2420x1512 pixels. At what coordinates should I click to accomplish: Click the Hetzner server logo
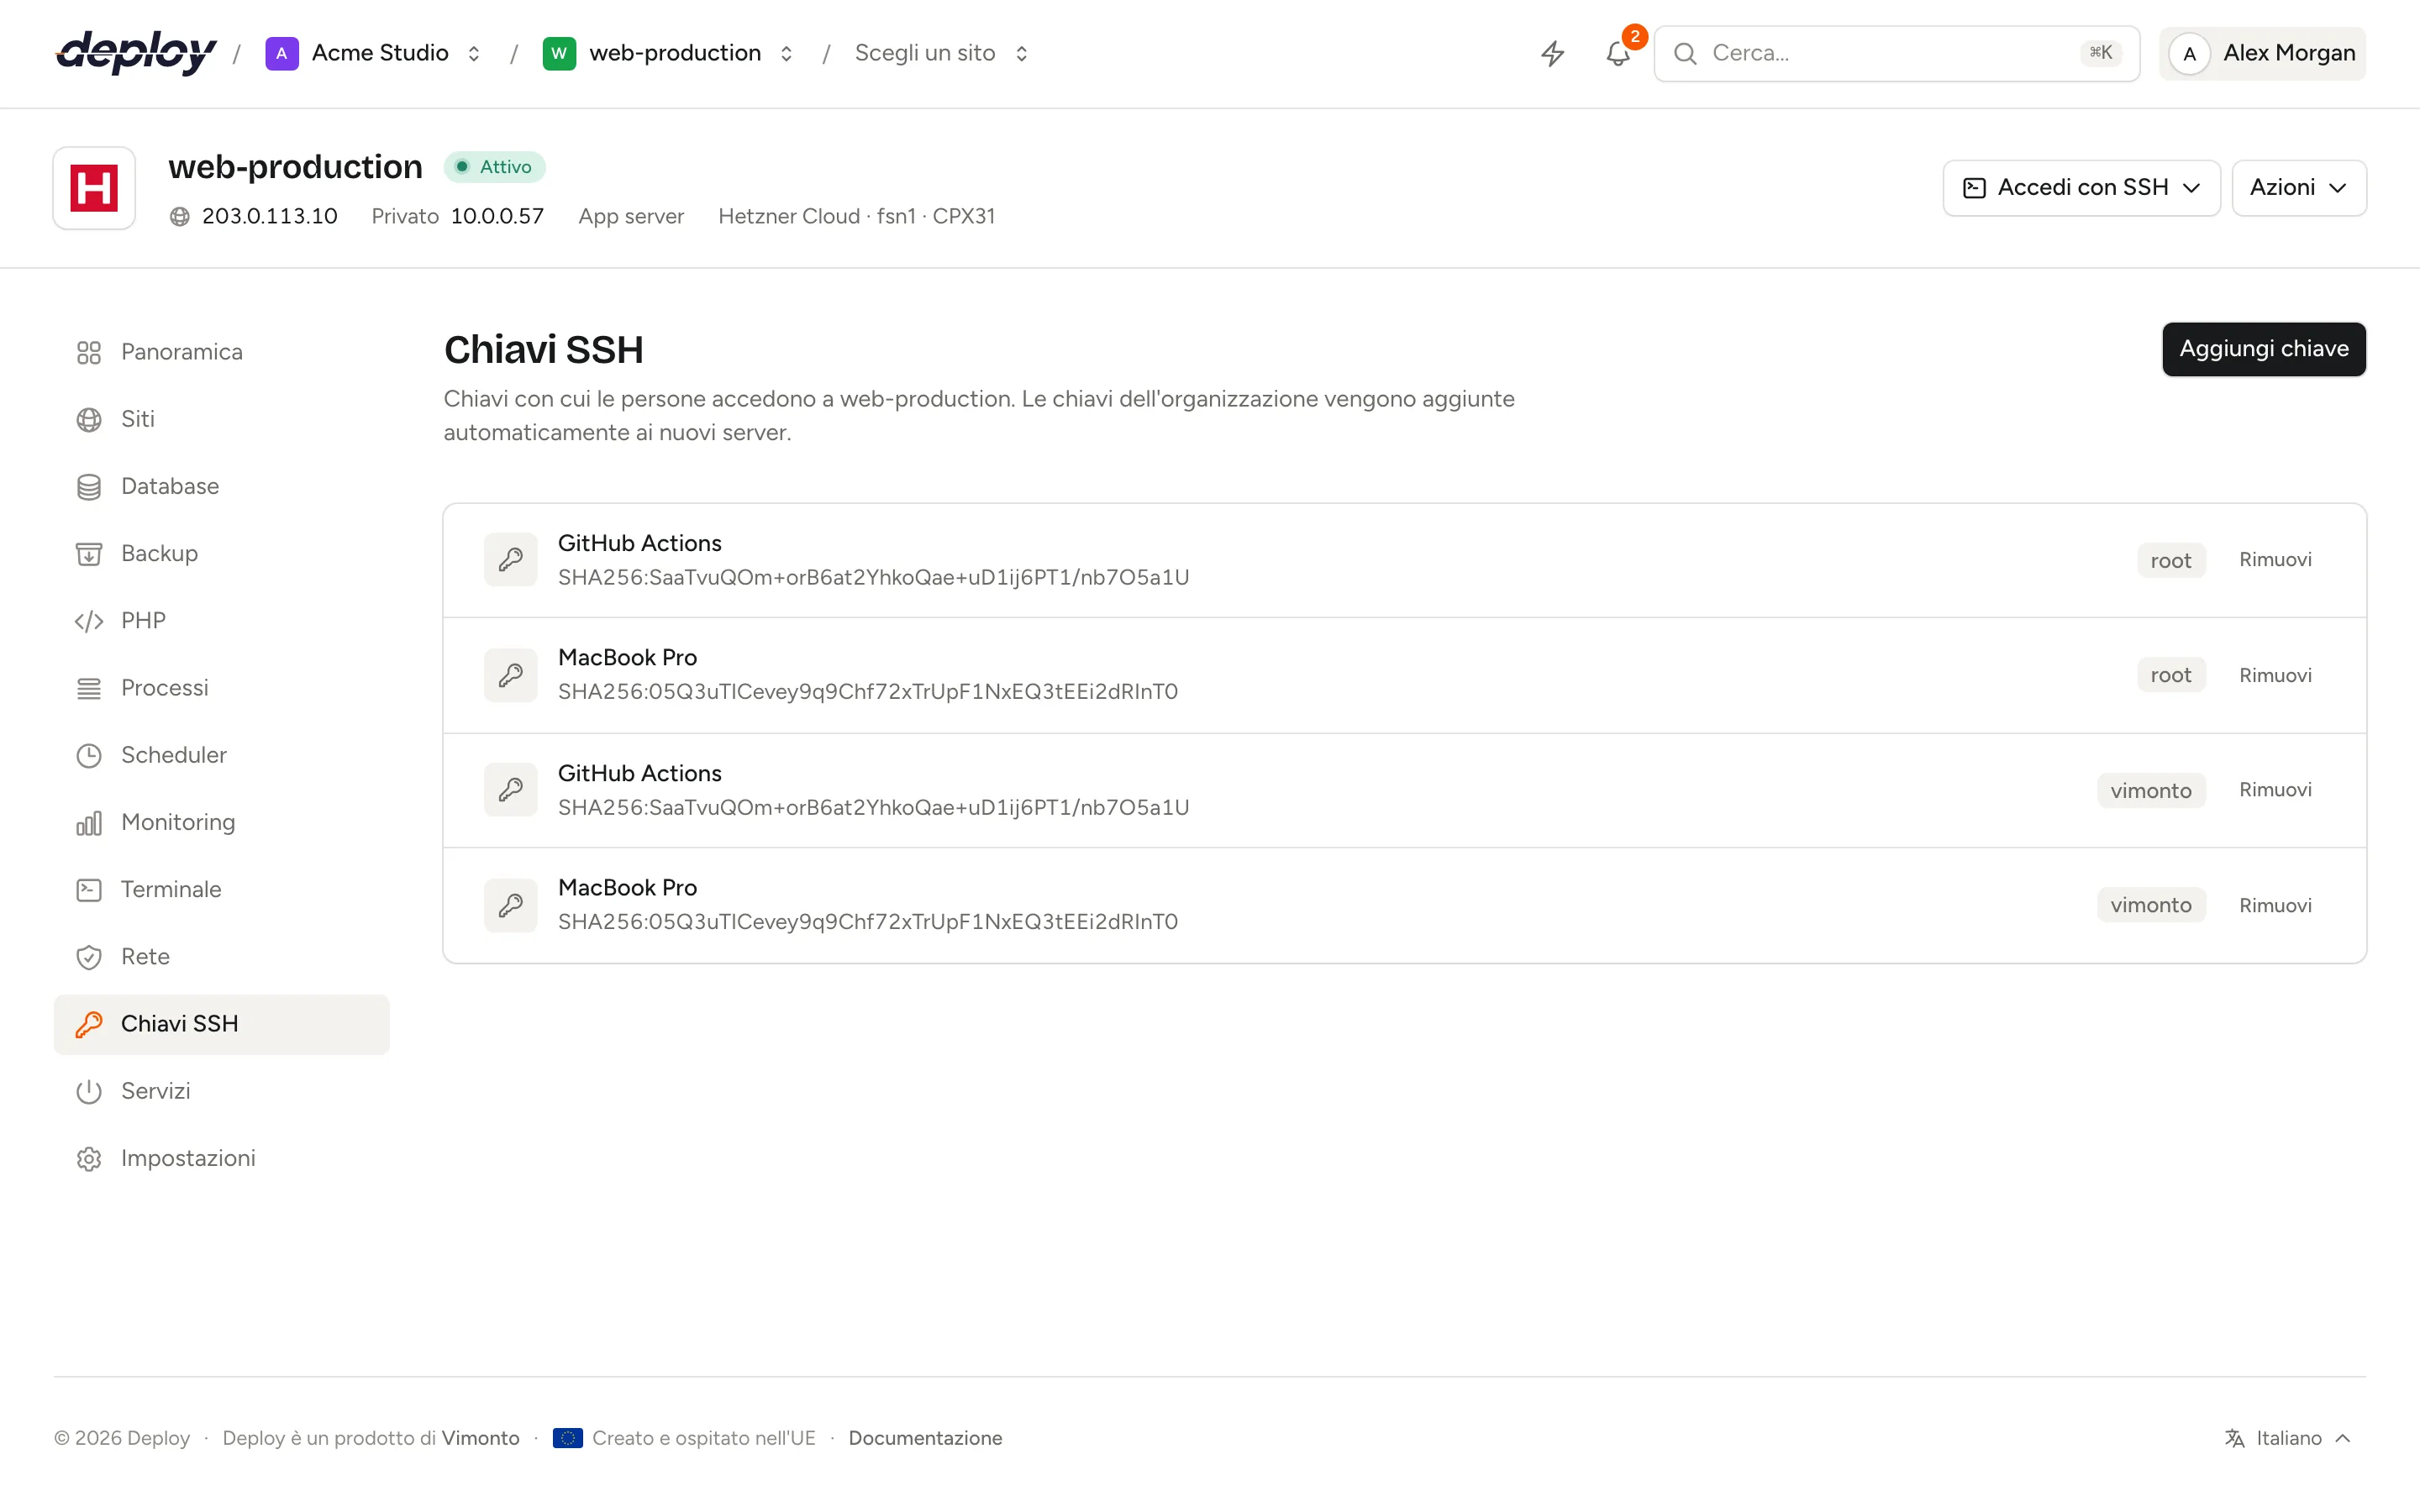(x=94, y=188)
